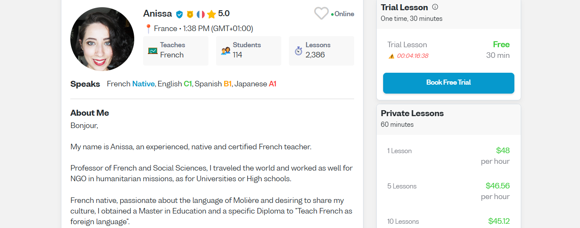
Task: Click the warning triangle by countdown
Action: point(391,56)
